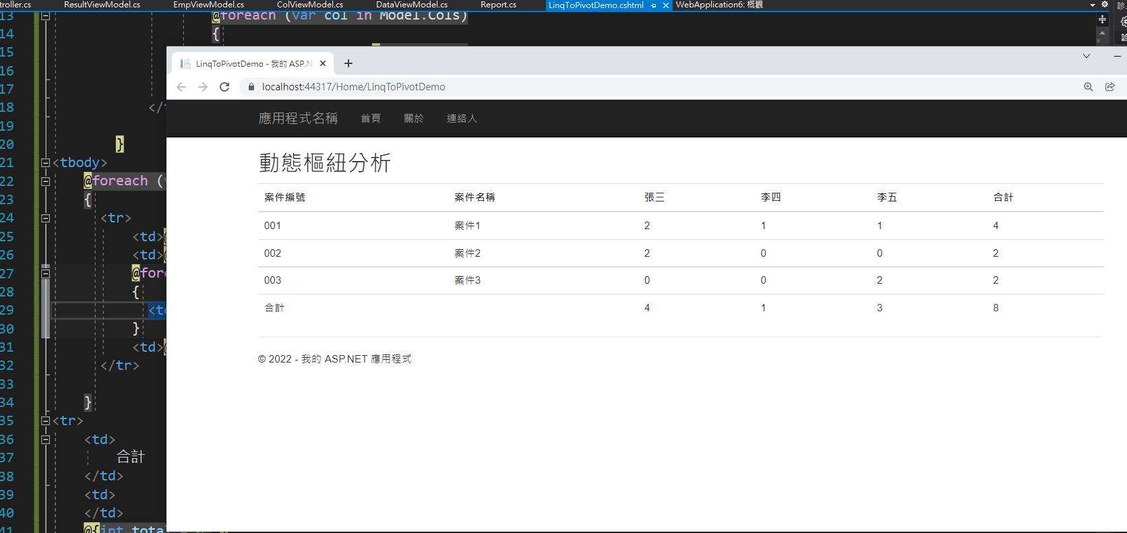1127x533 pixels.
Task: Click the pin icon on the LinqToPivotDemo.cshtml tab
Action: 653,5
